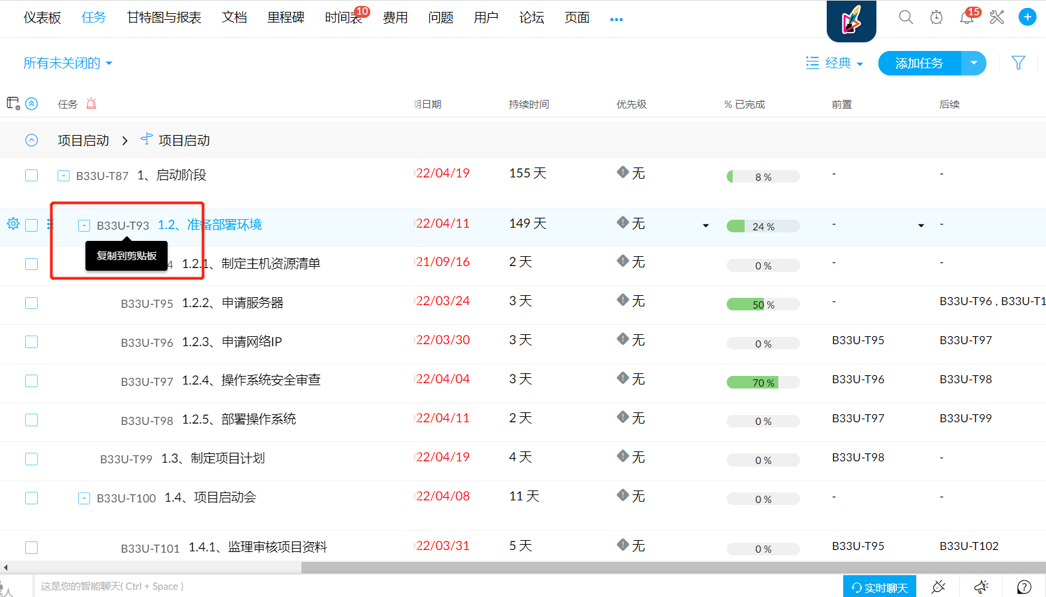Open gear settings for task B33U-T93
Viewport: 1046px width, 597px height.
coord(13,224)
